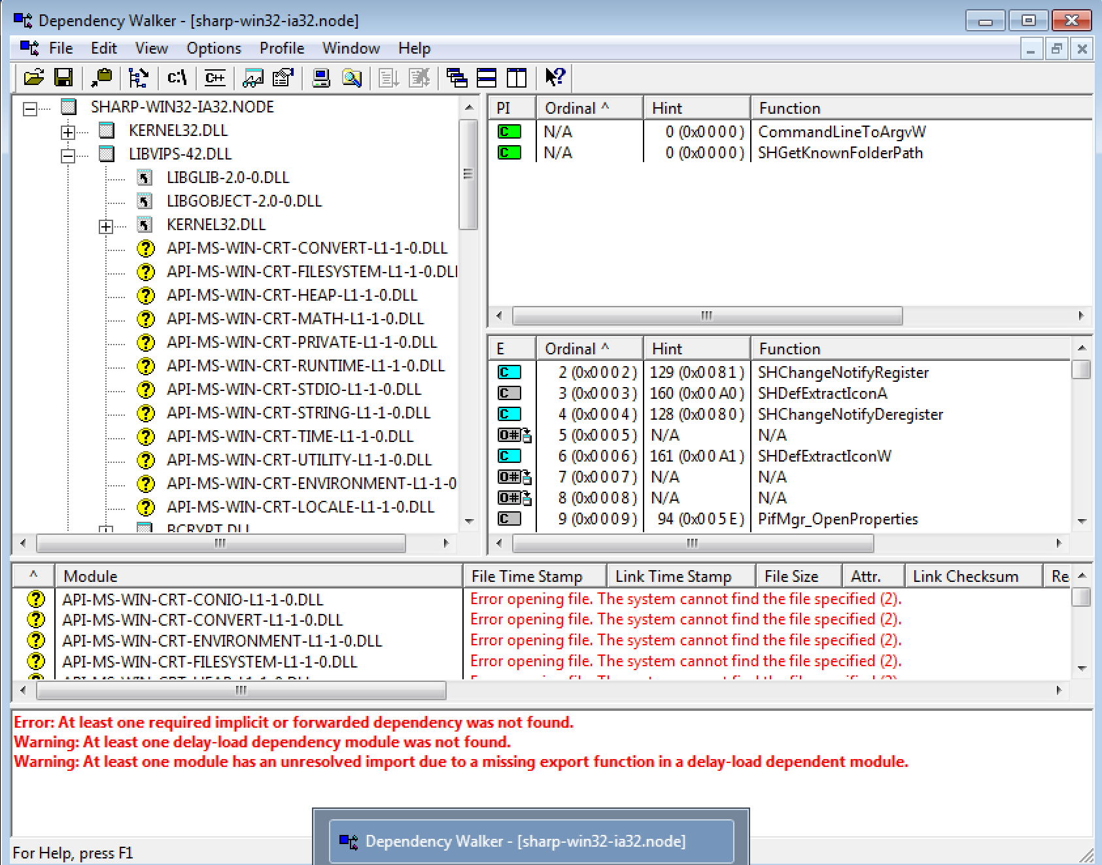Toggle Undecorate C++ Functions on the toolbar
Screen dimensions: 1102x865
click(x=214, y=78)
